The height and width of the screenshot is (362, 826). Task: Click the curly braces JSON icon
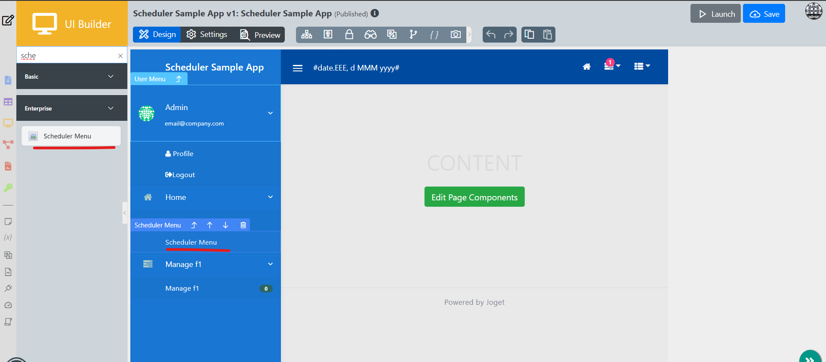click(435, 34)
